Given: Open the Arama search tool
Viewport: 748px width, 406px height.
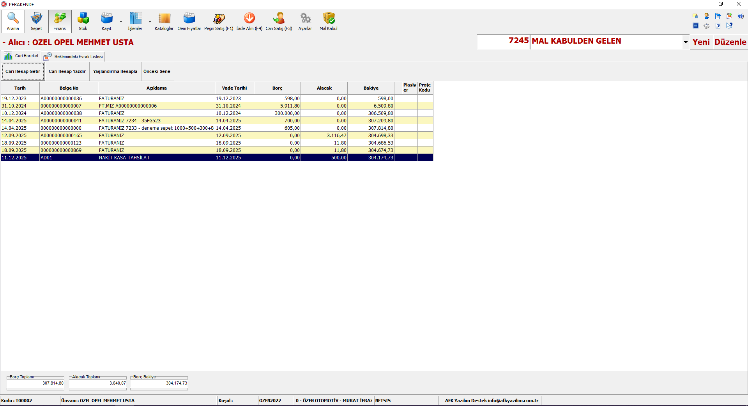Looking at the screenshot, I should (13, 21).
